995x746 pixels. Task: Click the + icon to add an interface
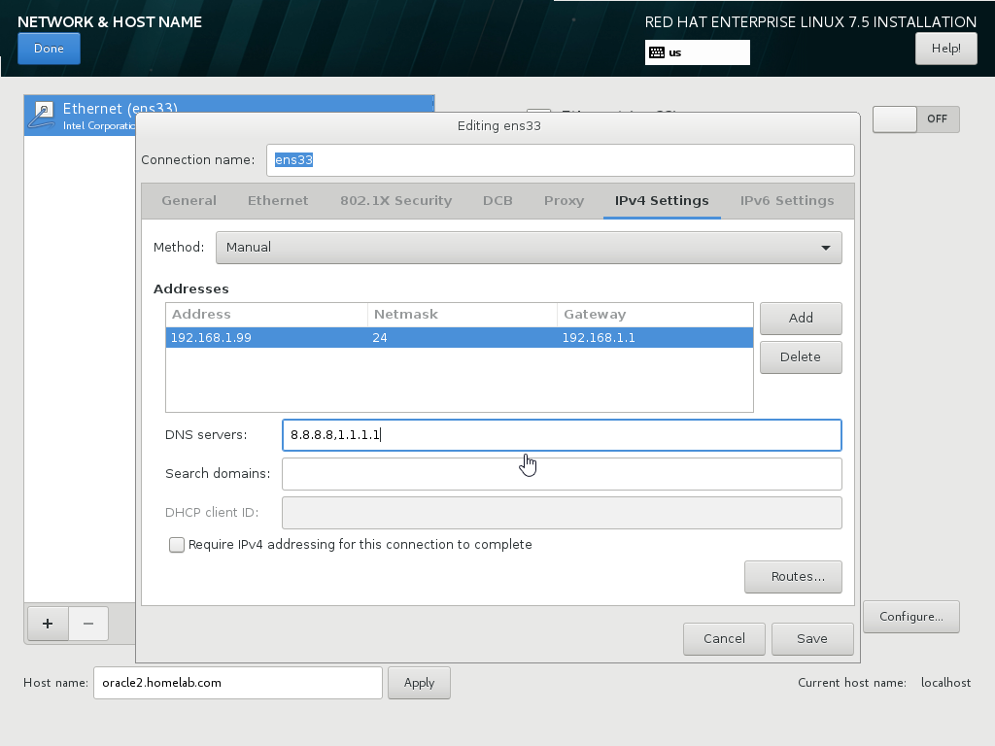[x=47, y=624]
